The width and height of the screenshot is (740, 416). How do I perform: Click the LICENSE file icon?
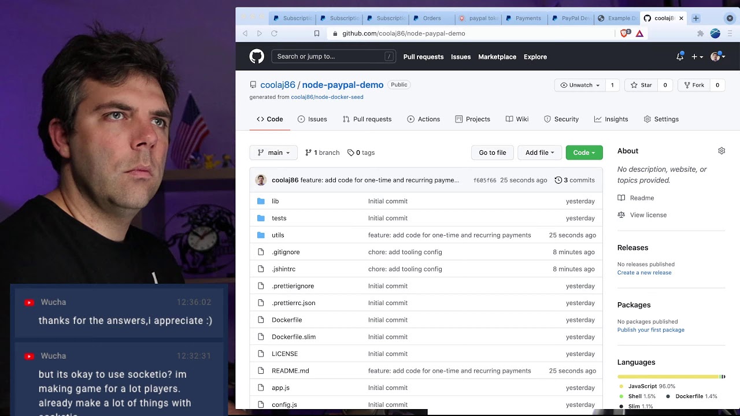[x=261, y=354]
